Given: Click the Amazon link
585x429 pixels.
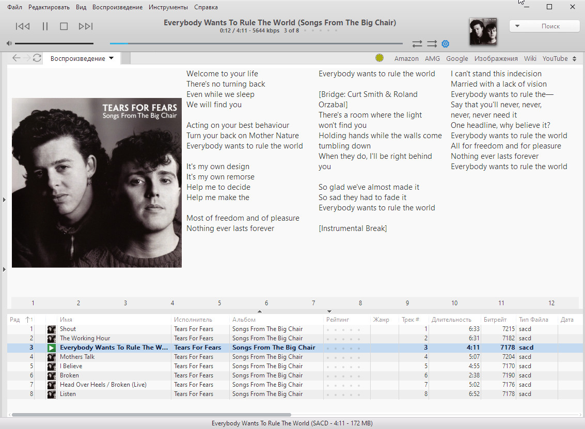Looking at the screenshot, I should pos(406,59).
